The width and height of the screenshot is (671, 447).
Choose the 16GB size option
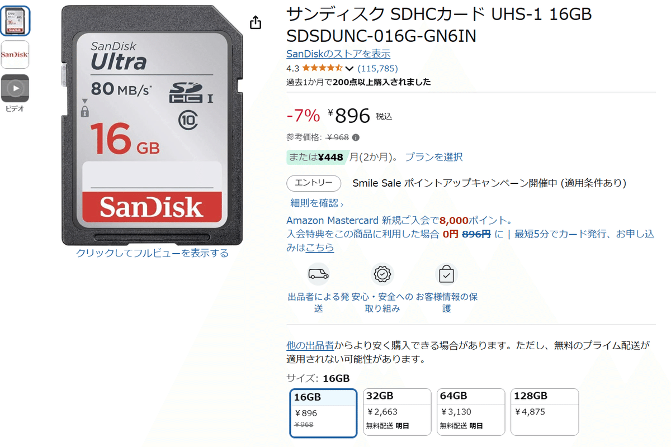(x=323, y=413)
